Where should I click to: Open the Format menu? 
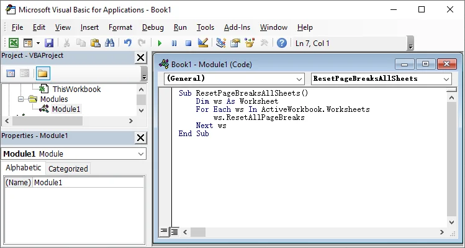point(120,27)
